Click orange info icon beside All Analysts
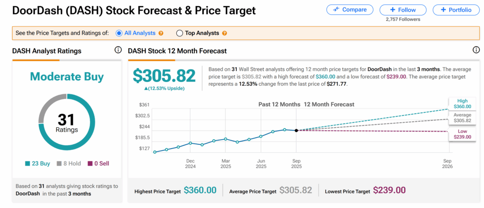This screenshot has height=208, width=484. (161, 33)
